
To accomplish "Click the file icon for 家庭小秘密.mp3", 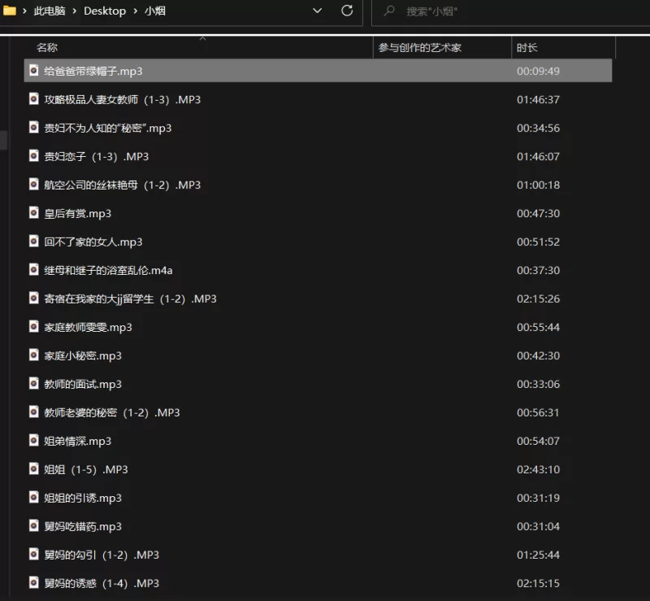I will [34, 355].
